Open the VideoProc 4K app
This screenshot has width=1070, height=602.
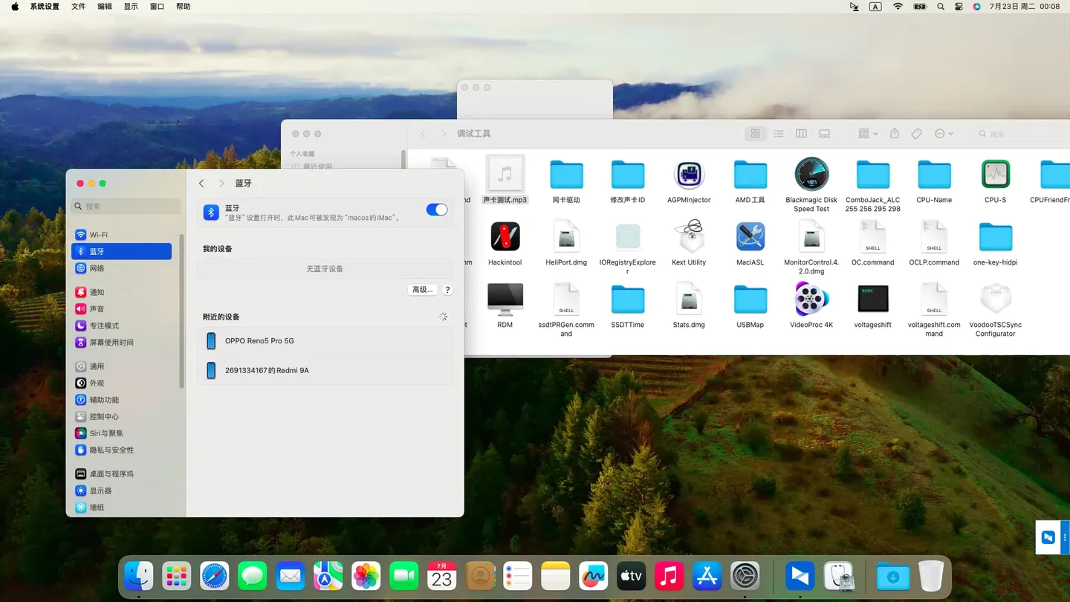click(x=811, y=300)
